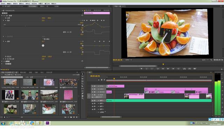The width and height of the screenshot is (224, 131).
Task: Open the 序列(S) menu
Action: [28, 4]
